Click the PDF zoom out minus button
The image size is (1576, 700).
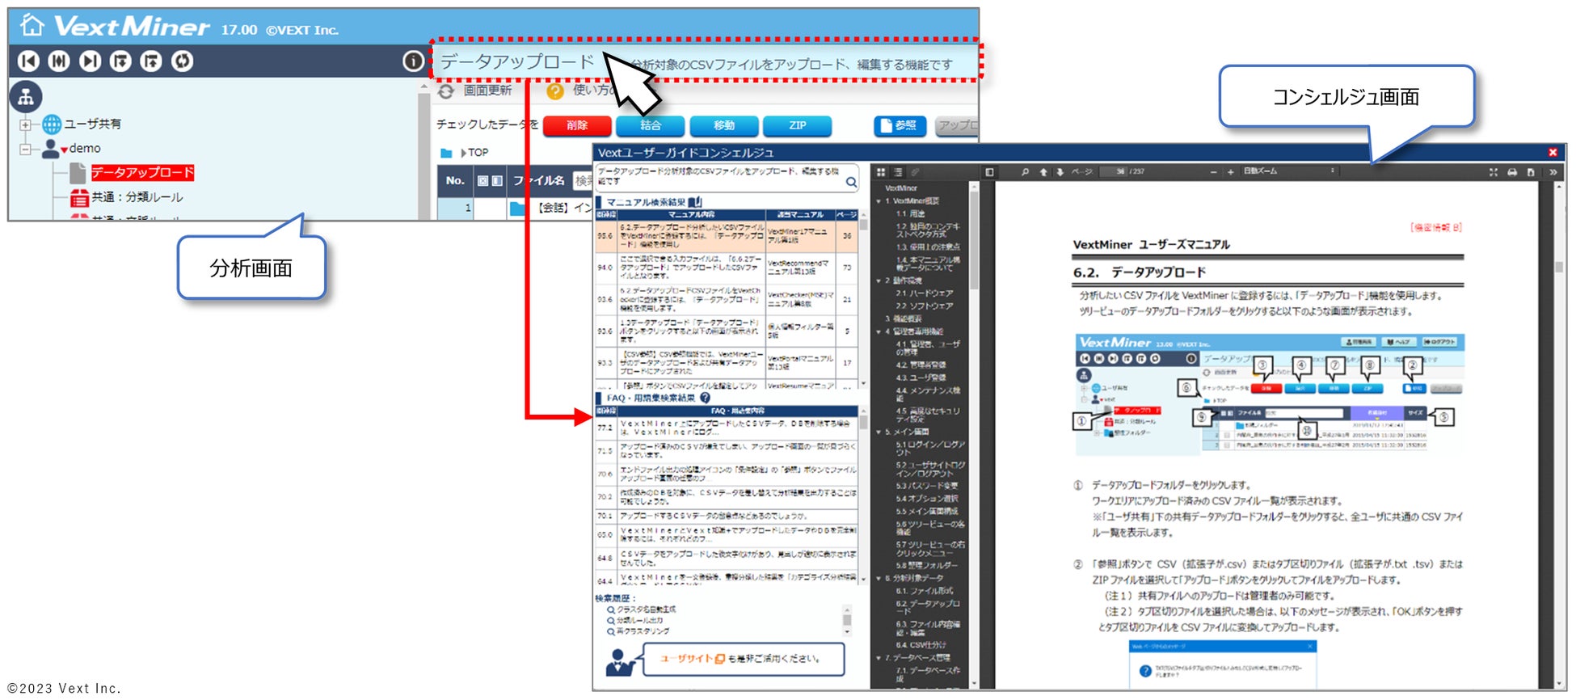pos(1213,172)
